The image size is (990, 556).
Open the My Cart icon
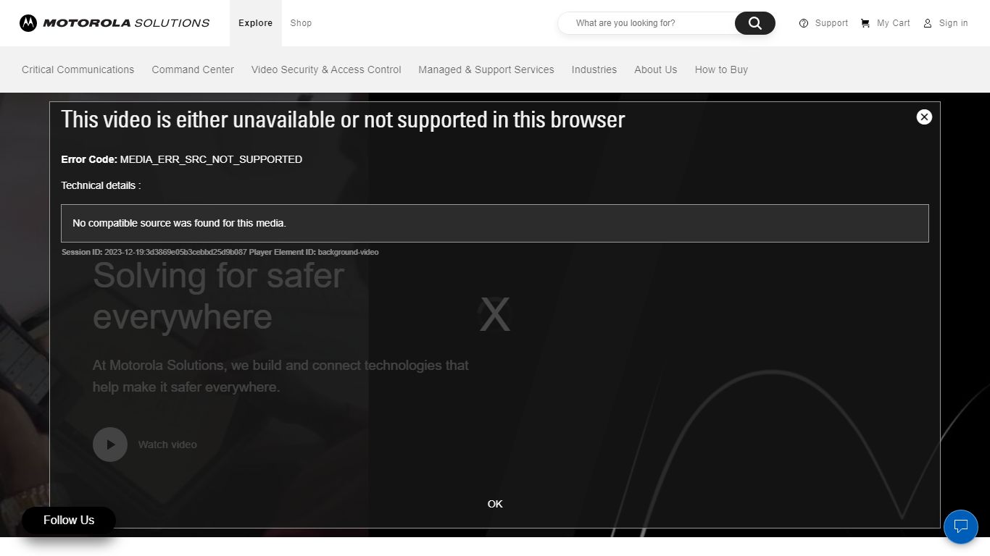click(865, 23)
